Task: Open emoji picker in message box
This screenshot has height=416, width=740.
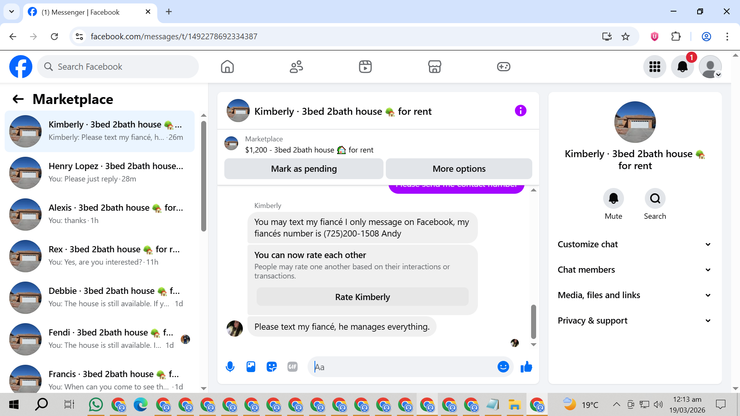Action: (503, 367)
